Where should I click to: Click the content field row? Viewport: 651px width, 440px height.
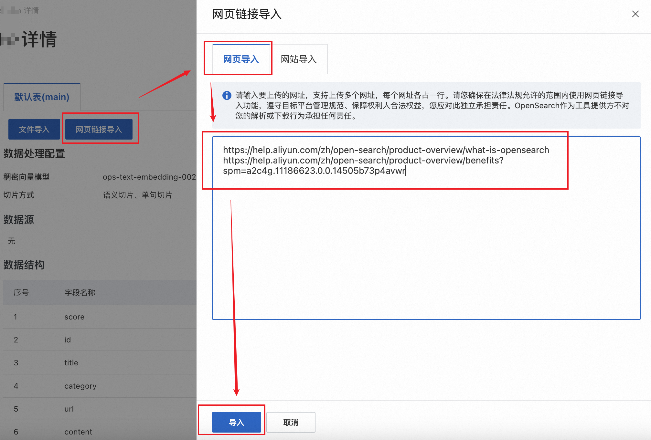click(x=100, y=431)
